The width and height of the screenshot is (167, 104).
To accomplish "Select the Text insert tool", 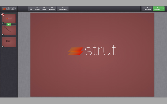I will coord(31,9).
